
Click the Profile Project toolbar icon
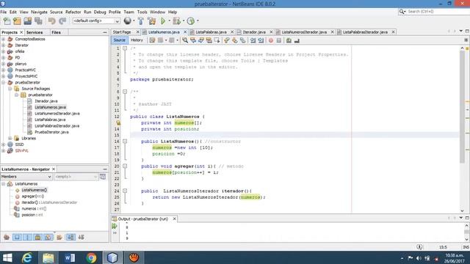[191, 21]
